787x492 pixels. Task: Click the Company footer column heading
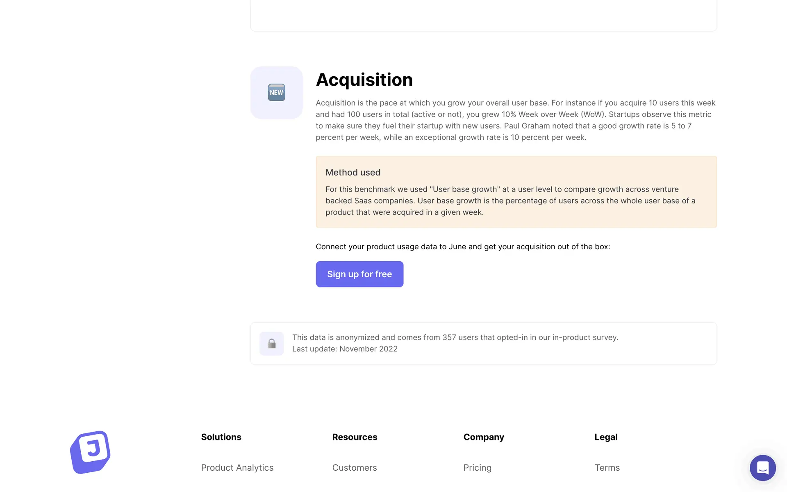pos(483,437)
